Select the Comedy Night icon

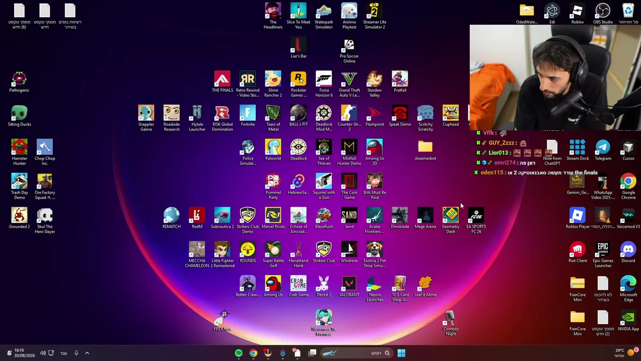(x=451, y=323)
